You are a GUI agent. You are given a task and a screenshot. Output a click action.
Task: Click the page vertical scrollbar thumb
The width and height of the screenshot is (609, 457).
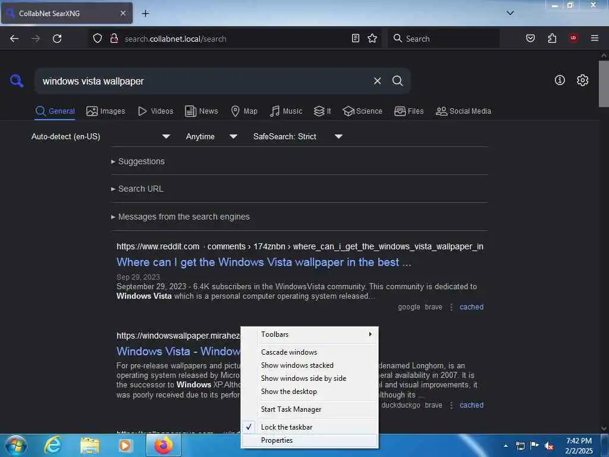[x=604, y=83]
